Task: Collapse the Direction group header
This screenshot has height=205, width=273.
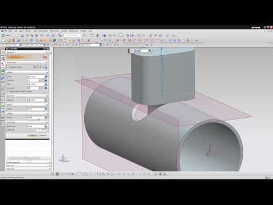Action: tap(27, 62)
